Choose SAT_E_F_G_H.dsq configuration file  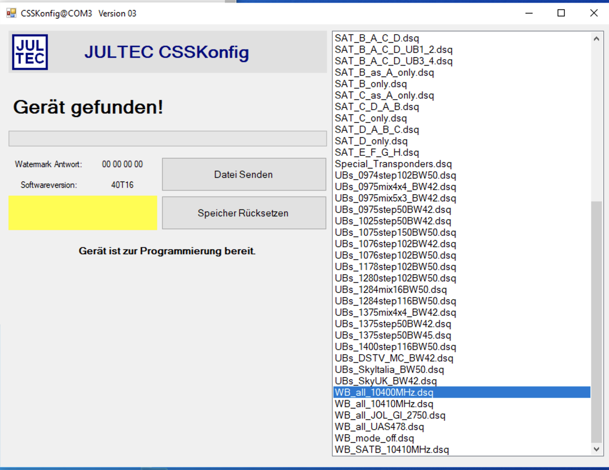click(377, 152)
